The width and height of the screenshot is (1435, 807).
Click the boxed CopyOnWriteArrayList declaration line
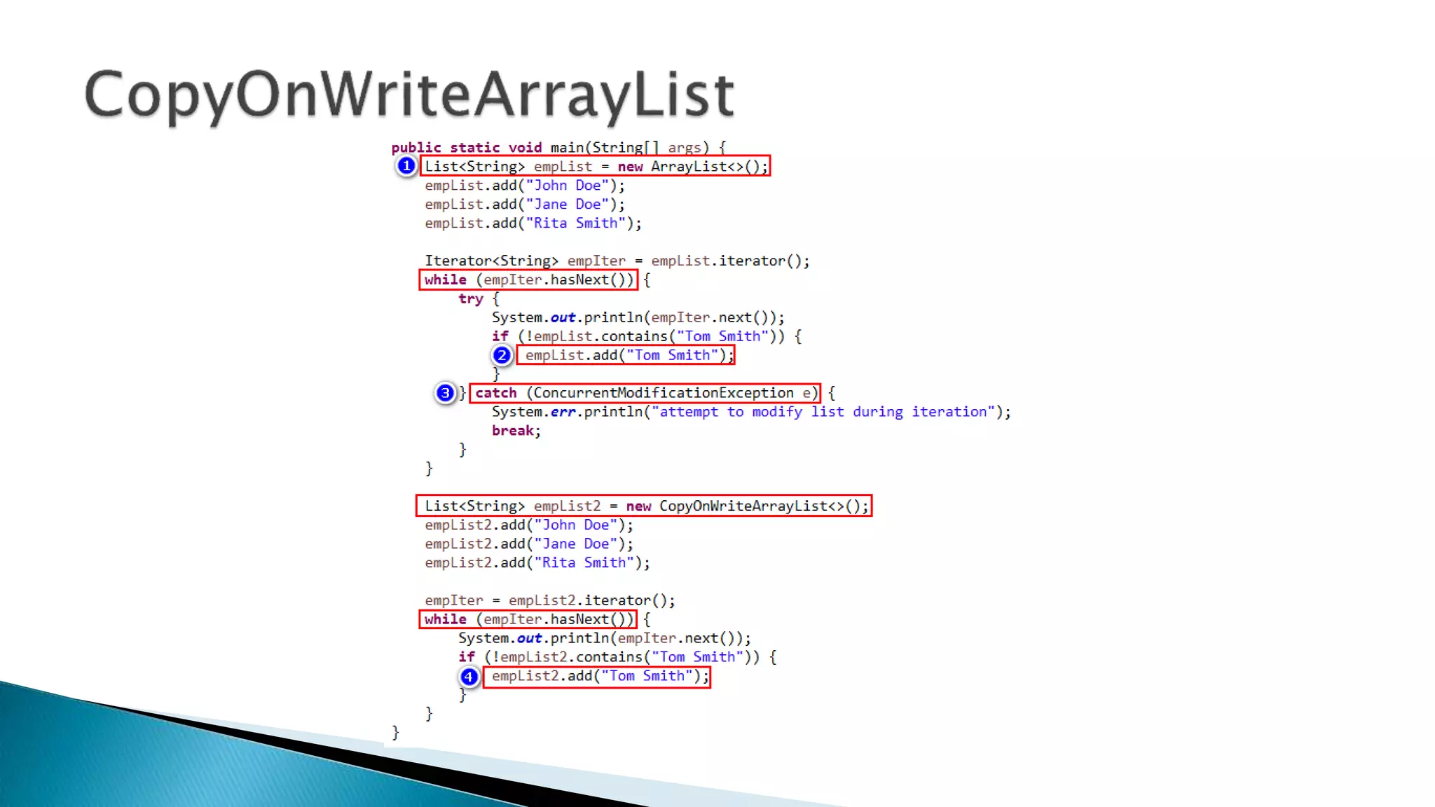[644, 506]
